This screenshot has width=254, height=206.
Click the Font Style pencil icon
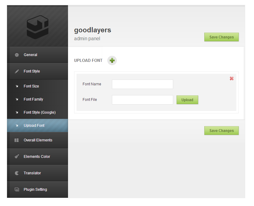pyautogui.click(x=17, y=71)
